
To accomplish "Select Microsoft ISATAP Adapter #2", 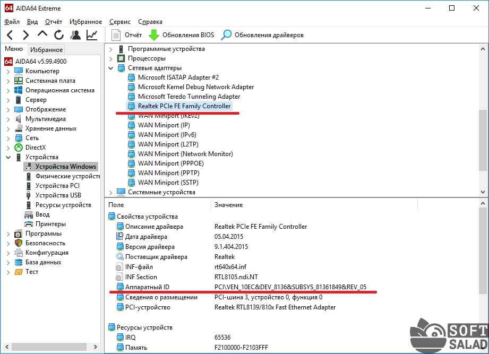I will coord(178,77).
